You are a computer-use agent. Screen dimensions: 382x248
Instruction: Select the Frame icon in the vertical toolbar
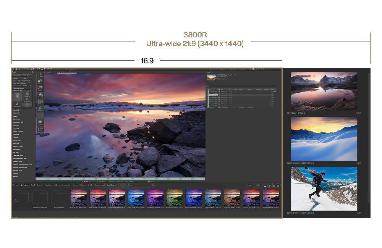(40, 75)
